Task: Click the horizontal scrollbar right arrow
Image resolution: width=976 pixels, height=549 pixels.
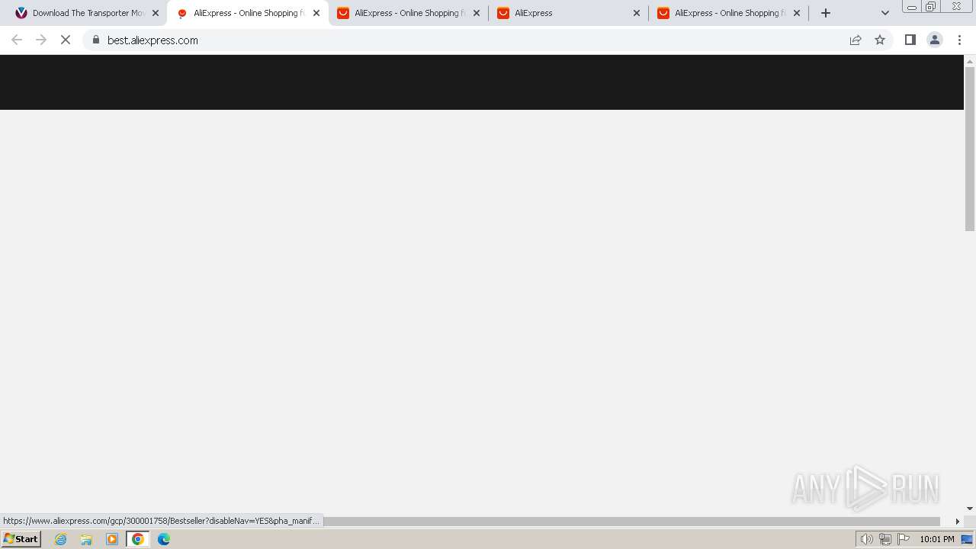Action: click(x=958, y=522)
